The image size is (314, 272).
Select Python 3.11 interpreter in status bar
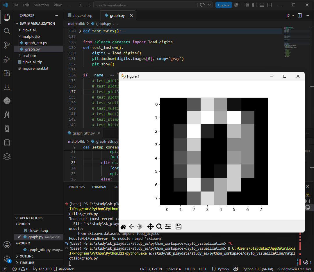point(258,269)
